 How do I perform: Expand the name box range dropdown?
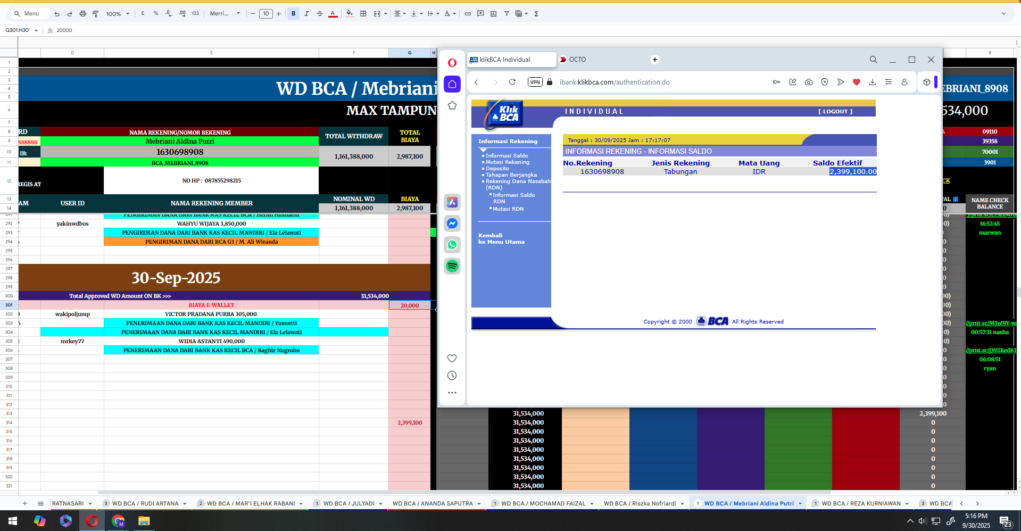(x=36, y=30)
